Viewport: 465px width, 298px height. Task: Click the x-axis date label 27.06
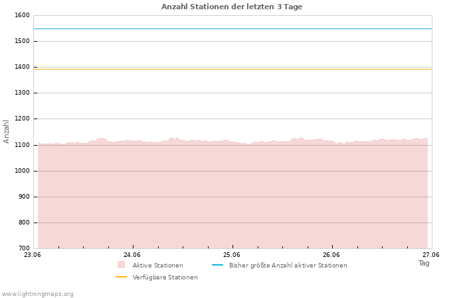click(431, 254)
